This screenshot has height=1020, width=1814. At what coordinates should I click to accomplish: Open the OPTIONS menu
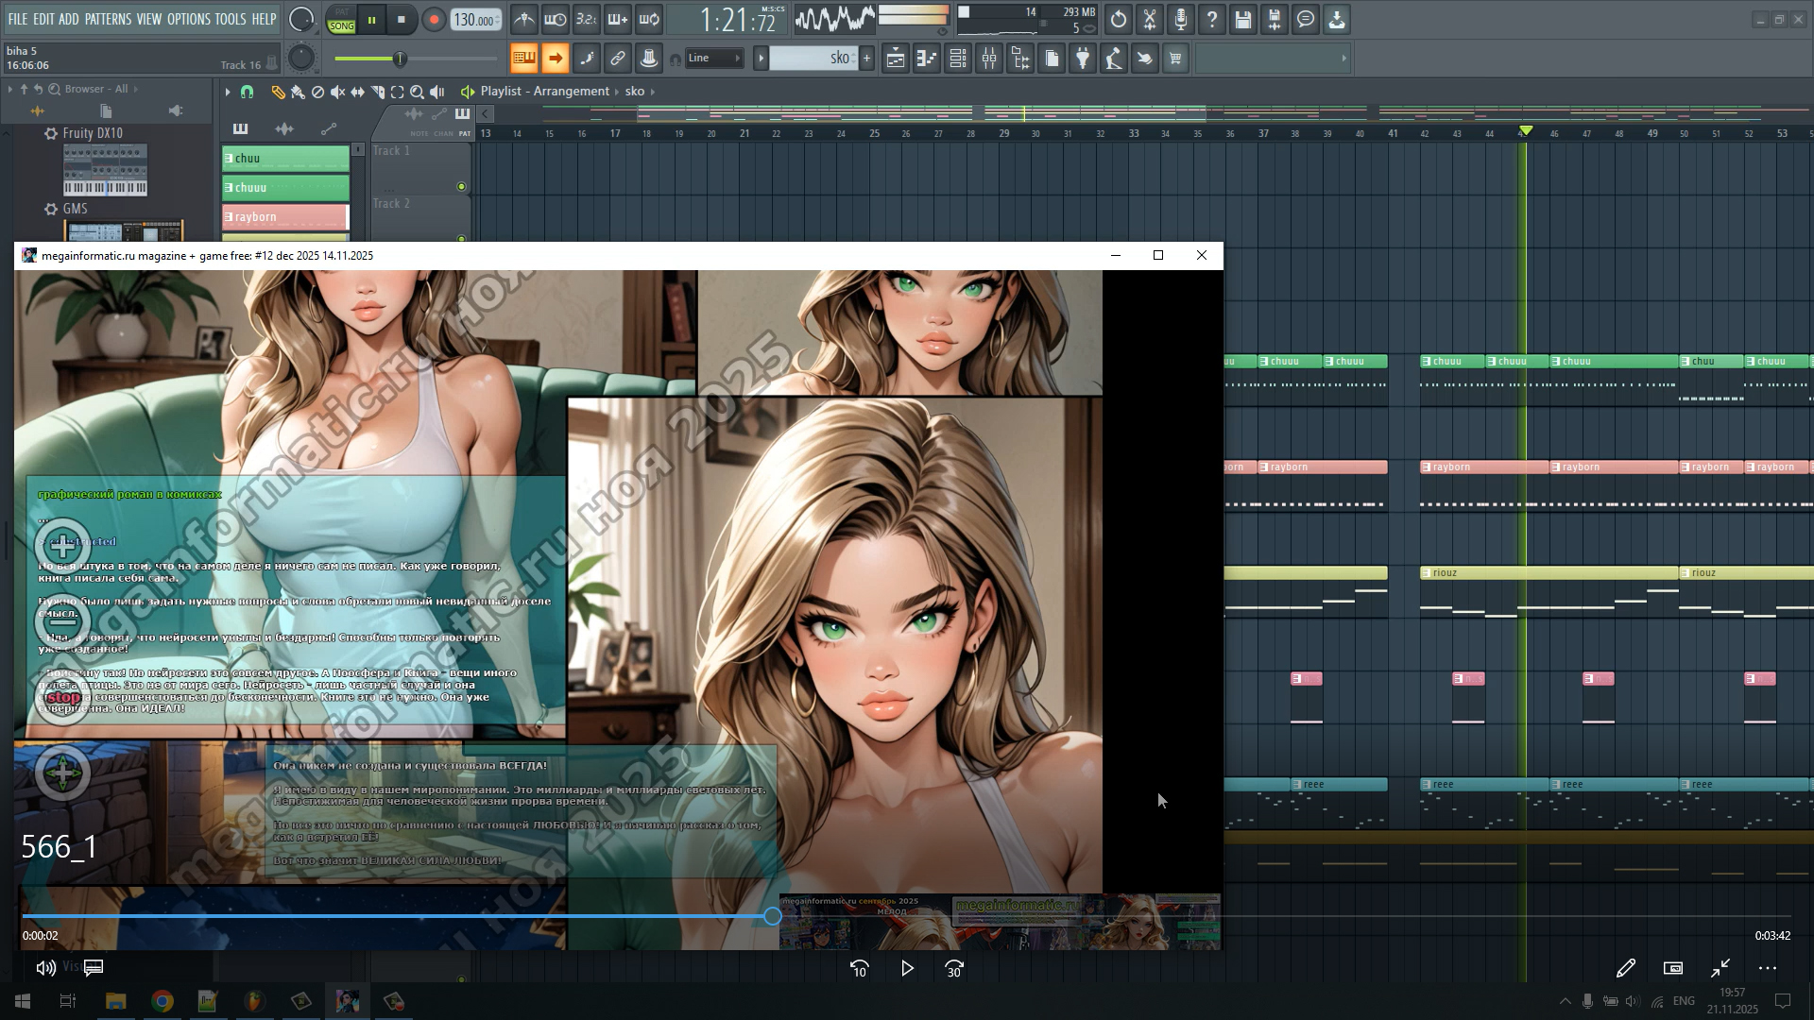(x=189, y=19)
